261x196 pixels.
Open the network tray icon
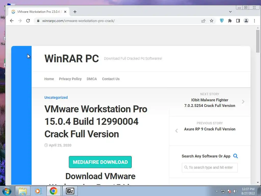point(223,191)
